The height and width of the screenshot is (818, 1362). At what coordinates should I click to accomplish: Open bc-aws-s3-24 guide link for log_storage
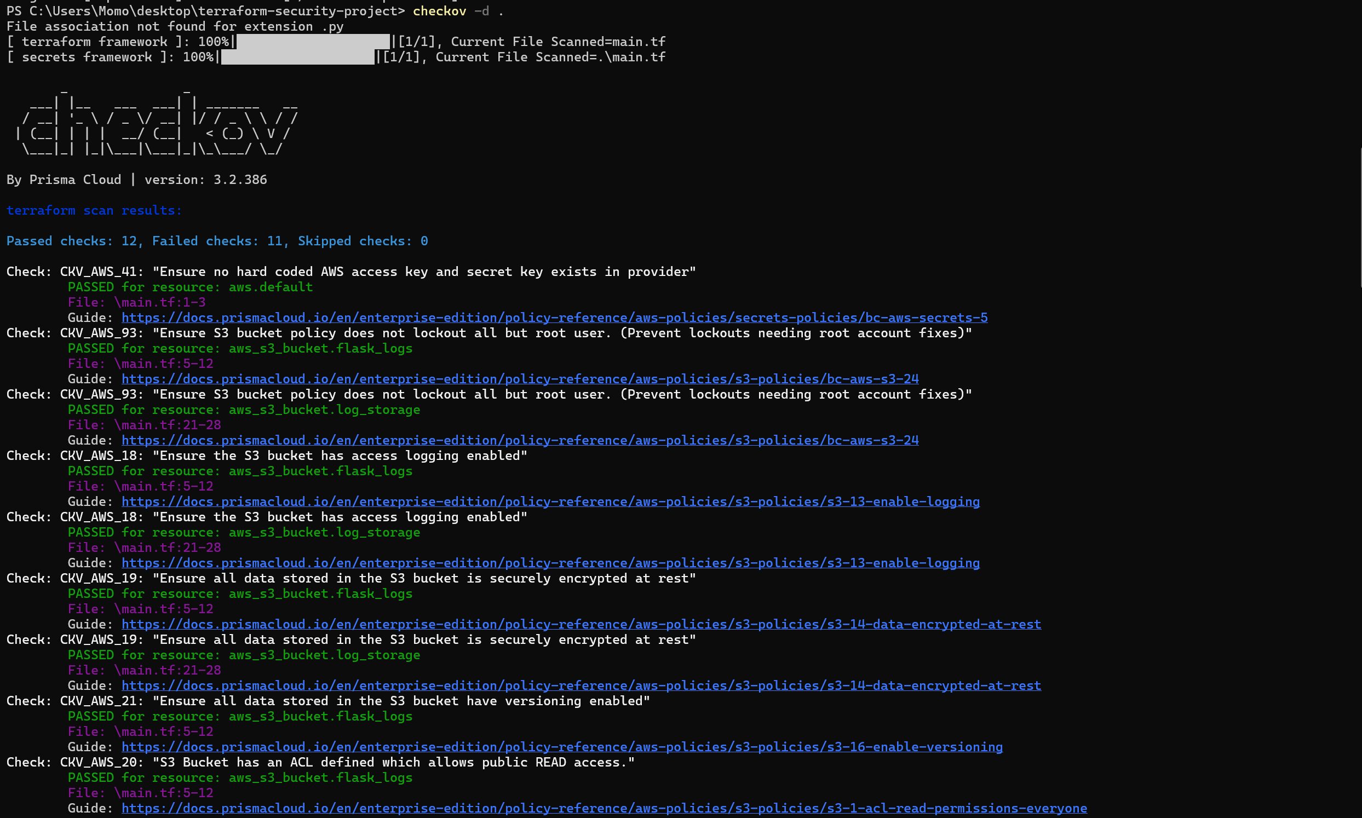(x=520, y=440)
